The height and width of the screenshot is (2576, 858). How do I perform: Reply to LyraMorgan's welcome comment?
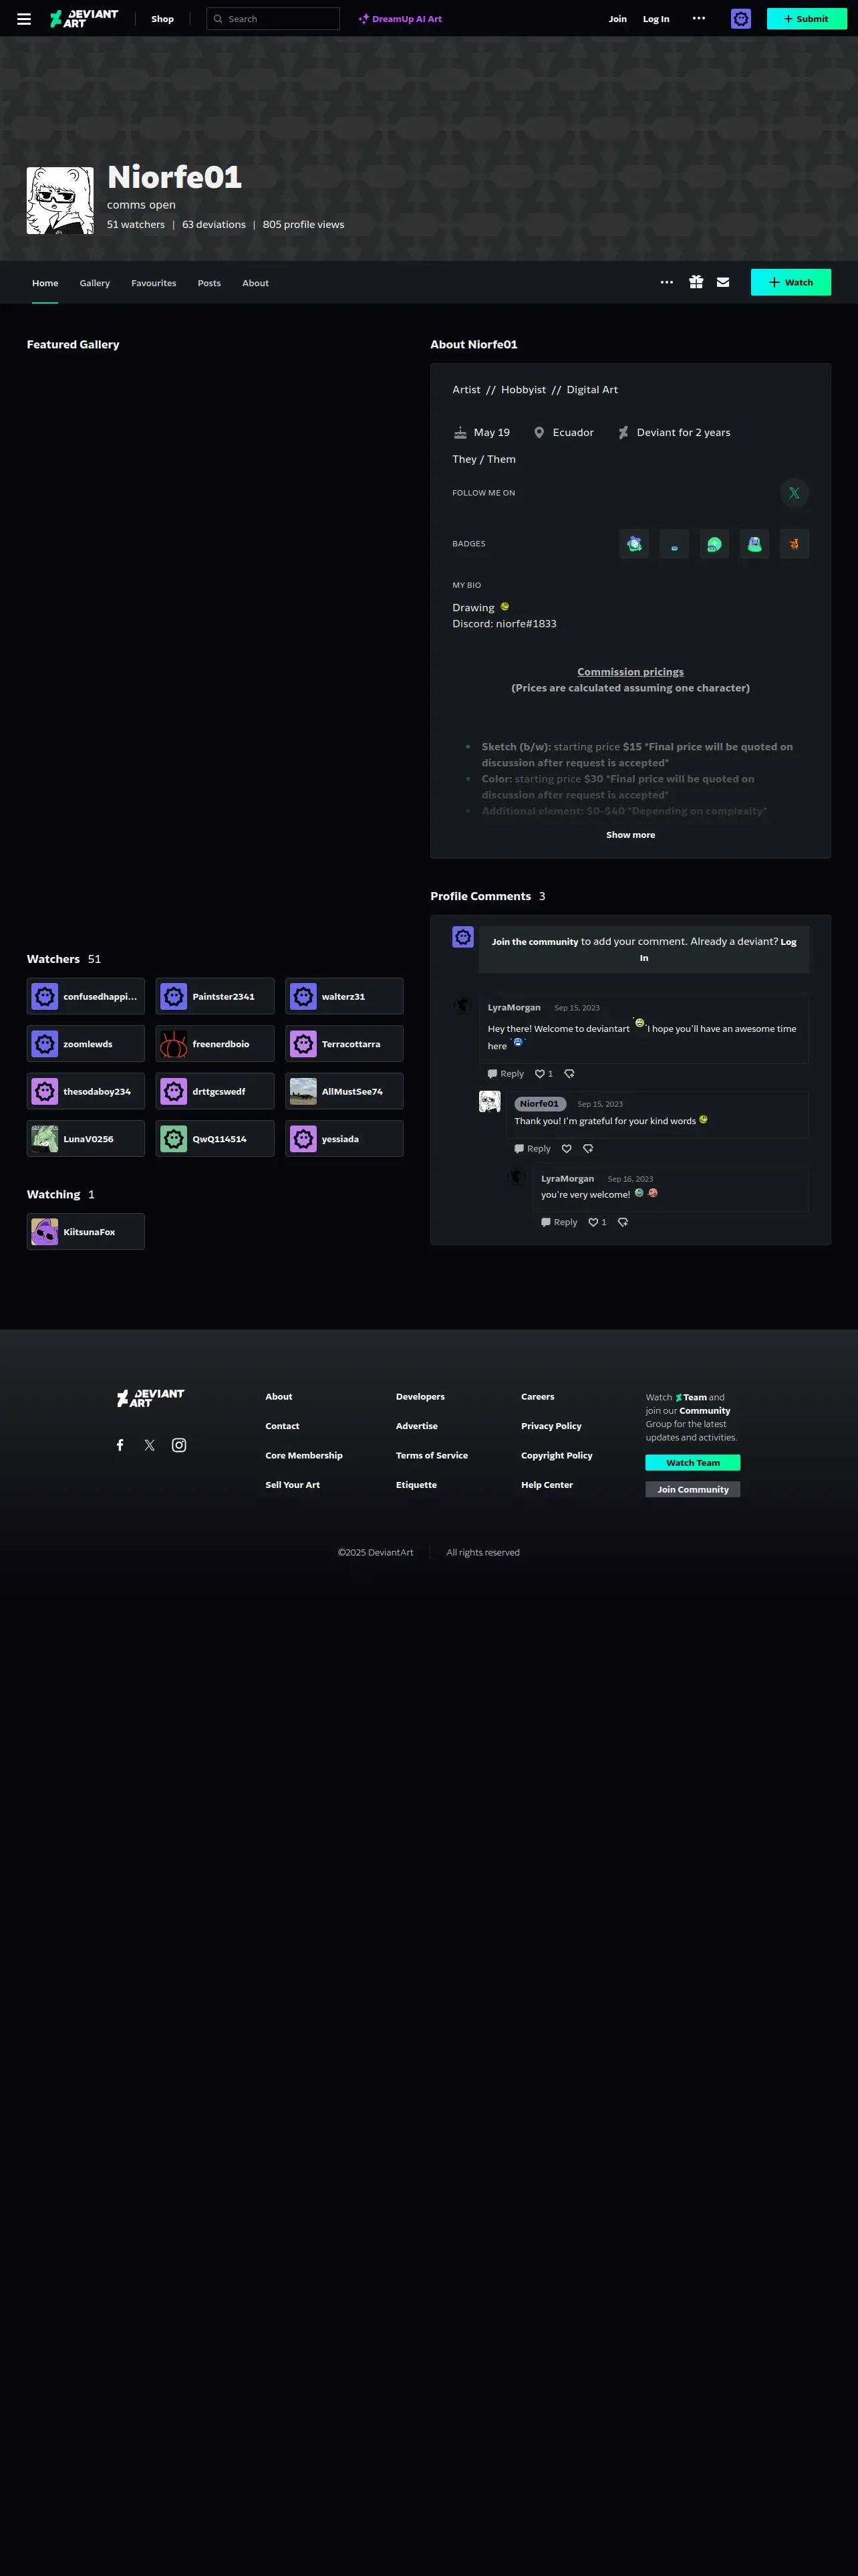click(x=505, y=1074)
